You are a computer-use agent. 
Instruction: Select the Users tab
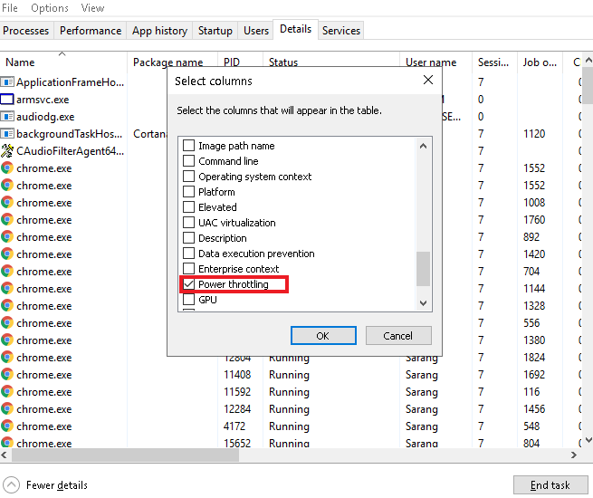[x=256, y=31]
